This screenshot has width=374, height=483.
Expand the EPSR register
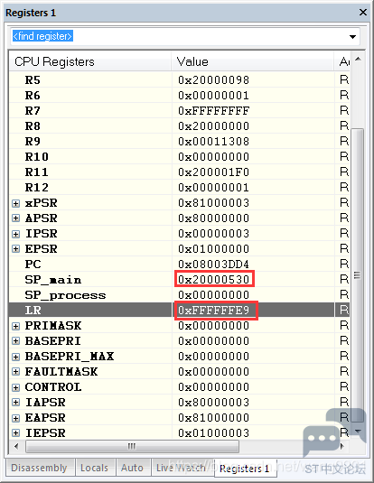[x=15, y=249]
